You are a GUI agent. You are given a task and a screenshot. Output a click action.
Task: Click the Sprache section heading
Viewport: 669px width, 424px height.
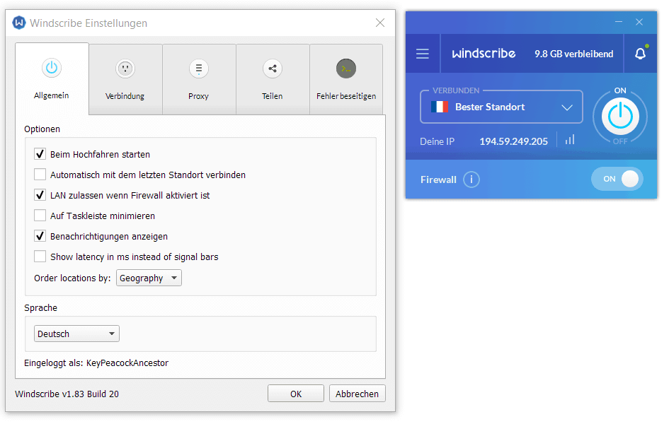point(40,308)
